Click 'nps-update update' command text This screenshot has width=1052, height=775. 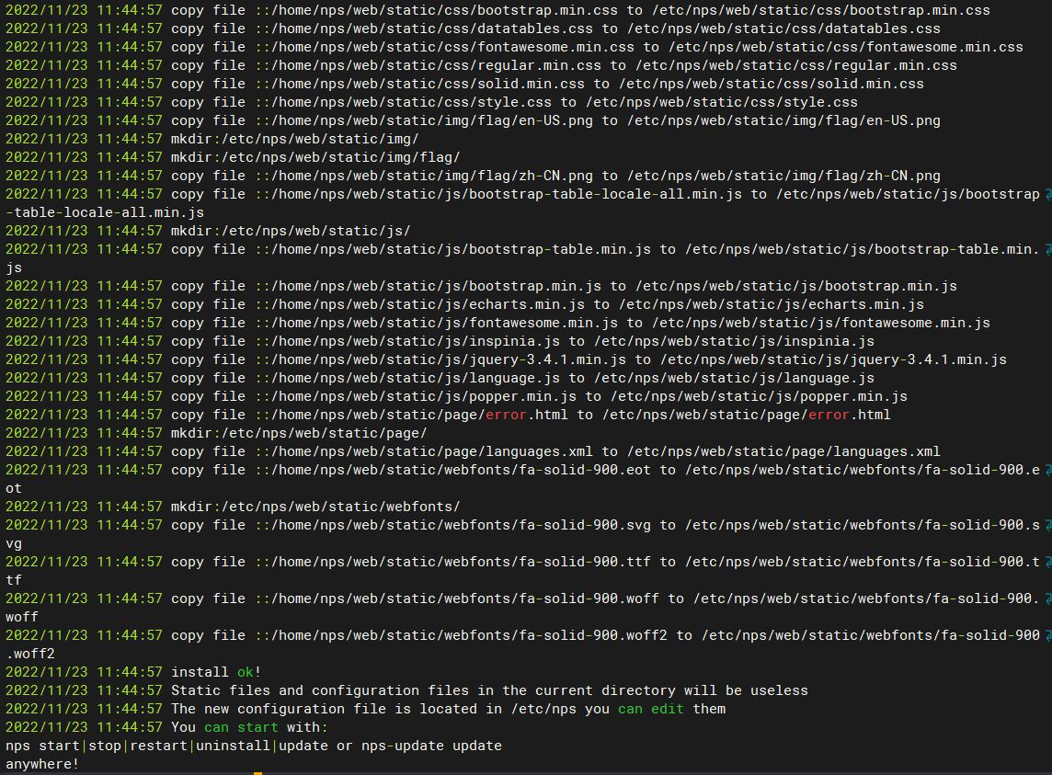pos(431,746)
